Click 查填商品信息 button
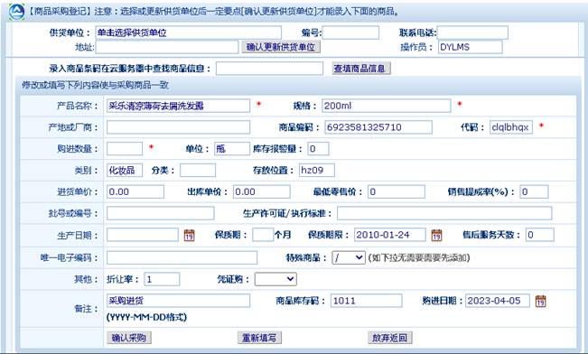588x354 pixels. [x=361, y=69]
